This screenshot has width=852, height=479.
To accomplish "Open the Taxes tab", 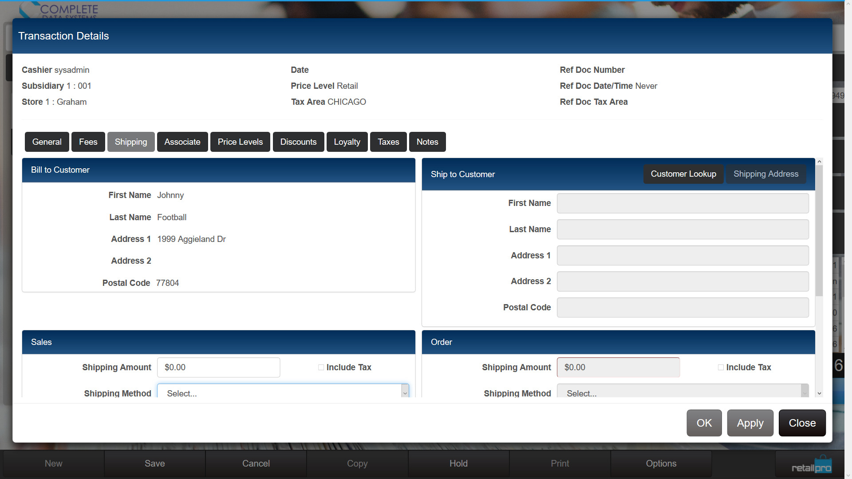I will point(388,142).
